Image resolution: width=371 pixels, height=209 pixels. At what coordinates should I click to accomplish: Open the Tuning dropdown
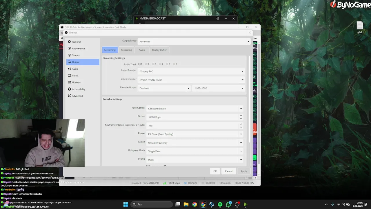pos(195,143)
